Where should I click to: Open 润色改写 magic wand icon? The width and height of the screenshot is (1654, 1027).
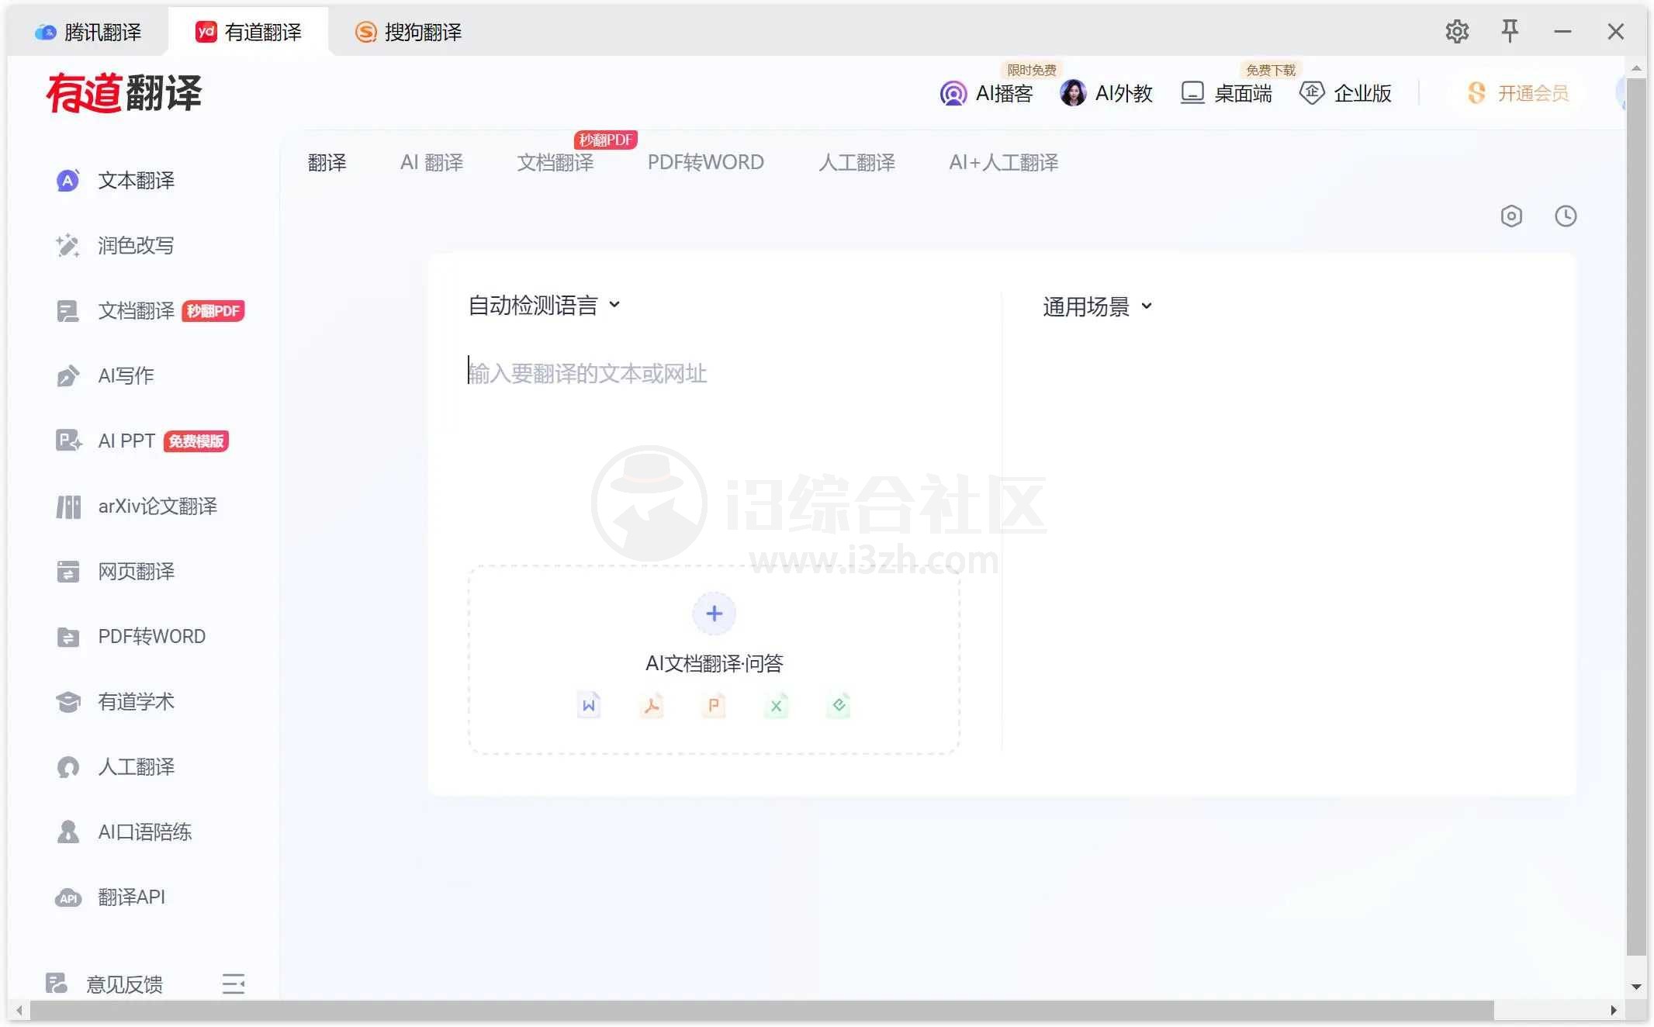68,246
